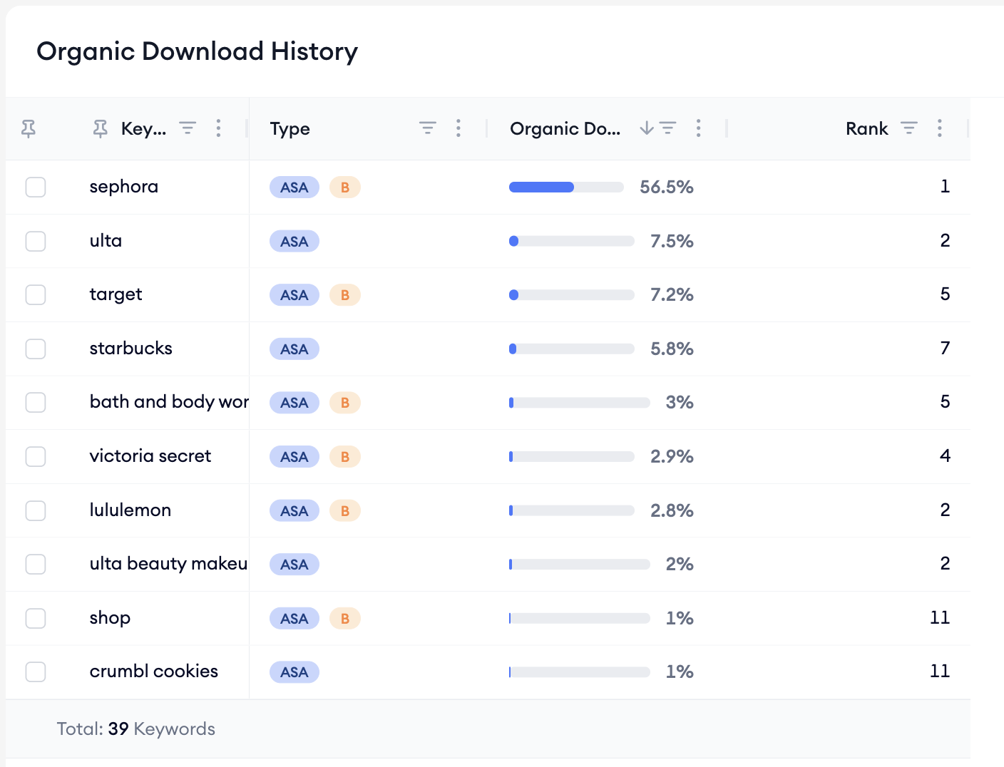Image resolution: width=1004 pixels, height=767 pixels.
Task: Click the B badge in sephora row
Action: tap(345, 187)
